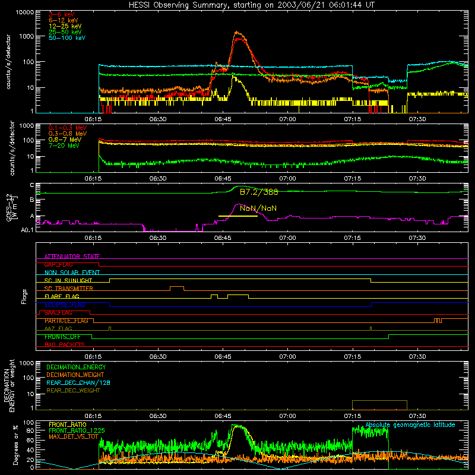Click the 7-20 MeV legend label

[64, 145]
